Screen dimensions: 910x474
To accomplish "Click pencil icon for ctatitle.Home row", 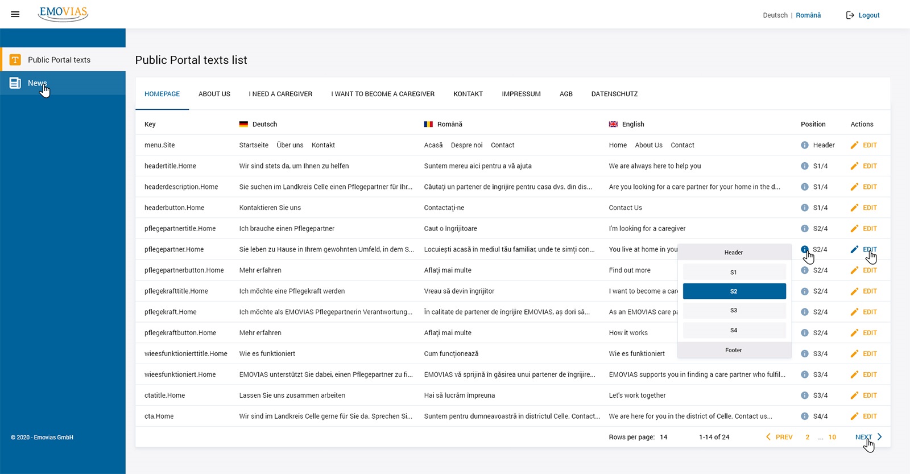I will point(854,395).
